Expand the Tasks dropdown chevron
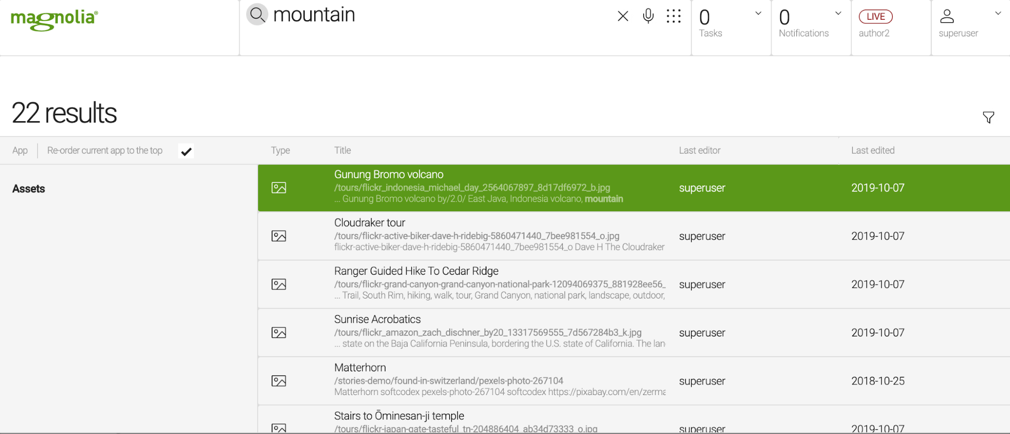Image resolution: width=1010 pixels, height=434 pixels. pyautogui.click(x=758, y=14)
